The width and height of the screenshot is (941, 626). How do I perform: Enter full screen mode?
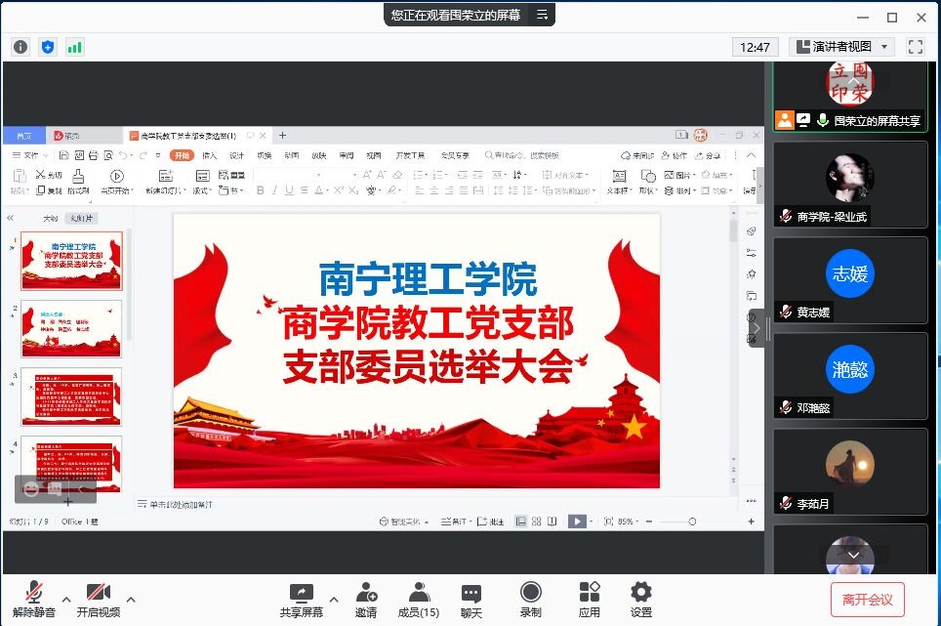(915, 47)
